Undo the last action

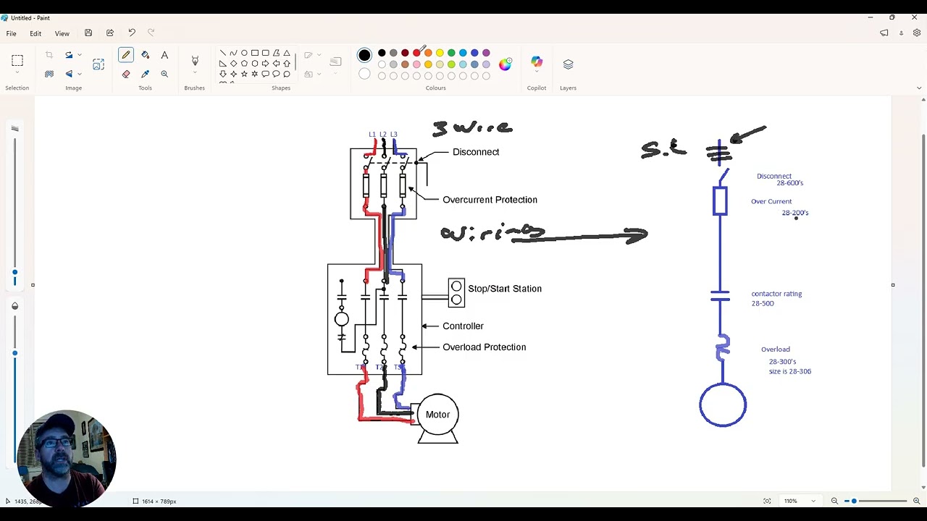pyautogui.click(x=132, y=33)
